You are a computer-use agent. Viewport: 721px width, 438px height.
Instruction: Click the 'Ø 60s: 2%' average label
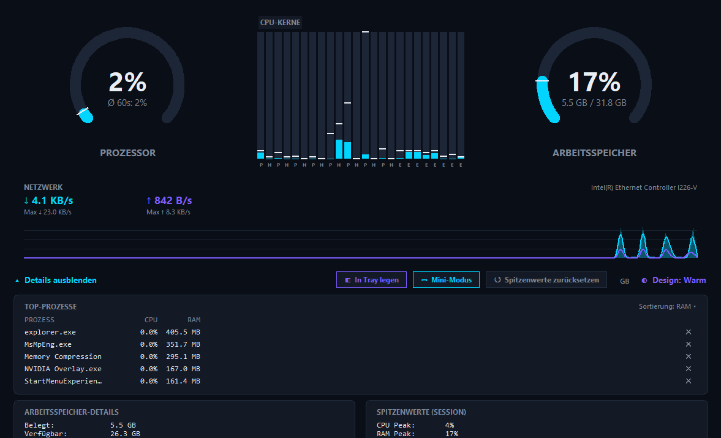click(x=127, y=103)
